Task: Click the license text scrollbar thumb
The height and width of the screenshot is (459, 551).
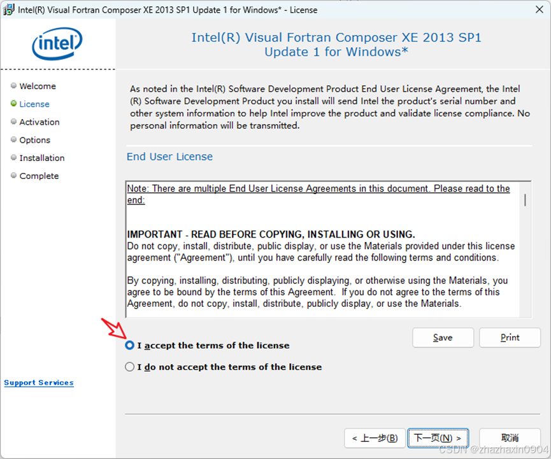Action: [x=525, y=200]
